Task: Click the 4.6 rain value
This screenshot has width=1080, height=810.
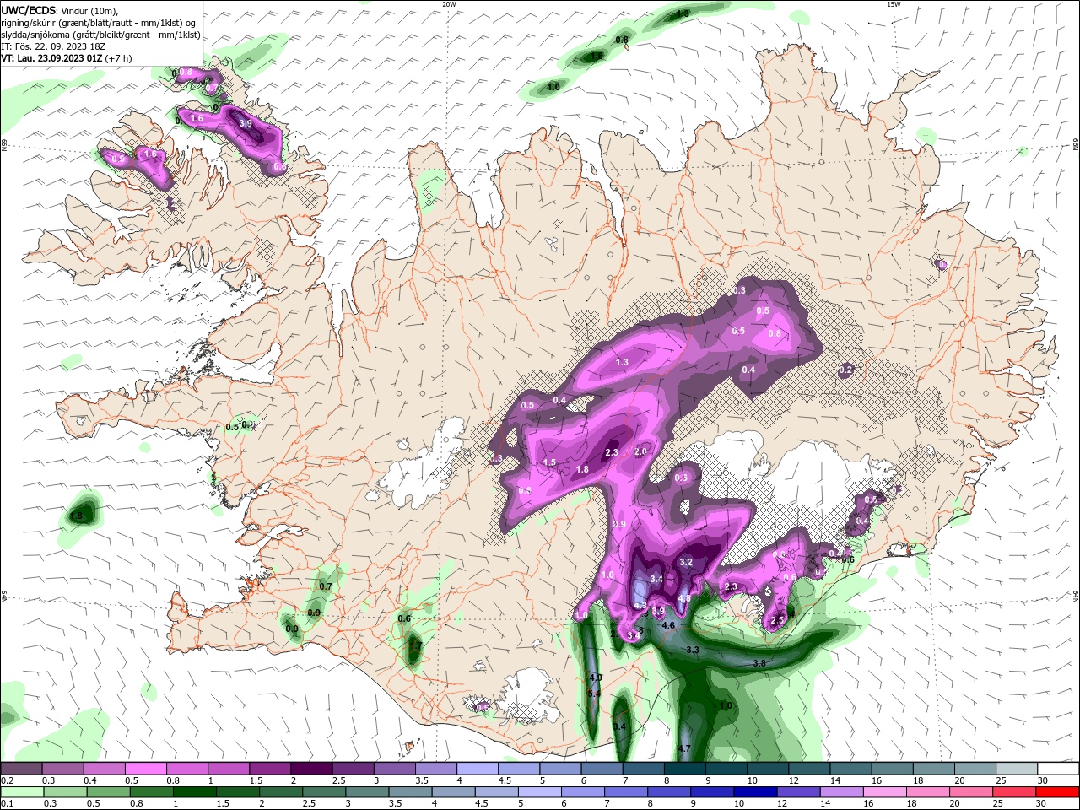Action: click(668, 625)
